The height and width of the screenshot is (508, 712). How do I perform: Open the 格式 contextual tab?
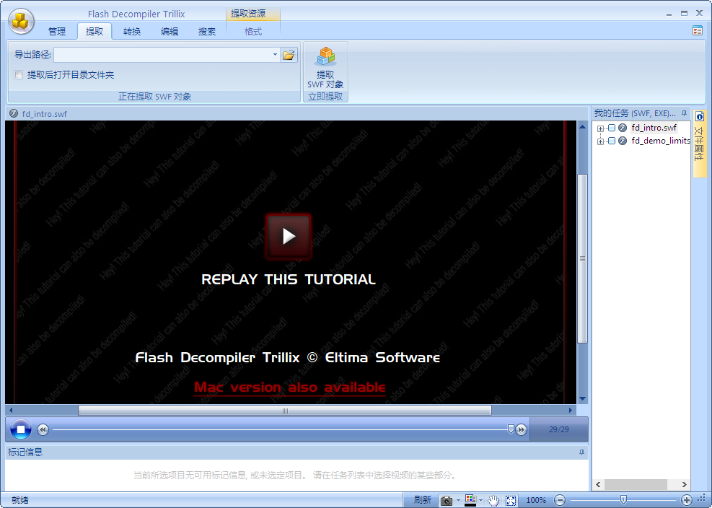coord(253,31)
